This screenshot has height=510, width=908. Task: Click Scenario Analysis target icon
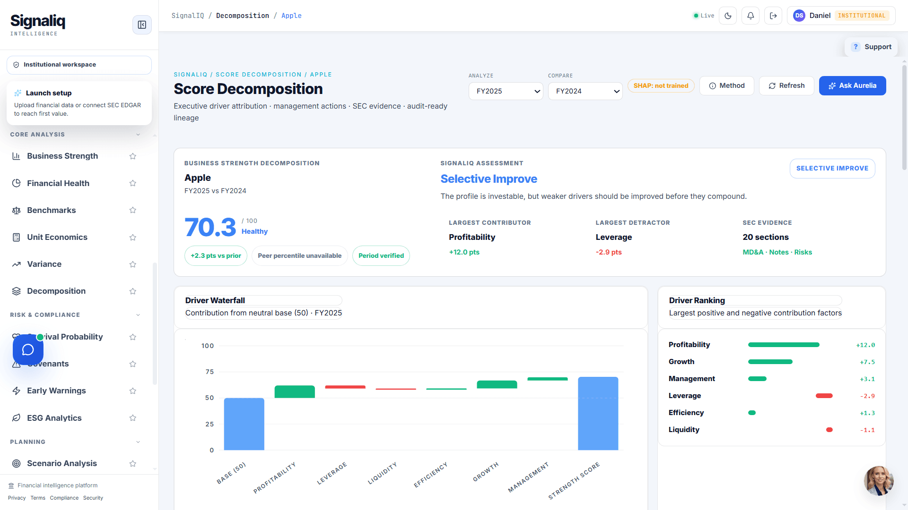16,464
